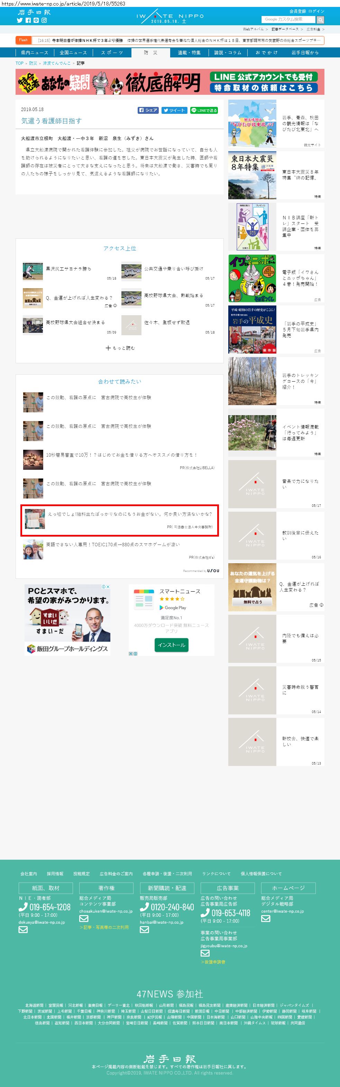The height and width of the screenshot is (1087, 340).
Task: Click phone icon beside 0120-240-840
Action: [x=144, y=906]
